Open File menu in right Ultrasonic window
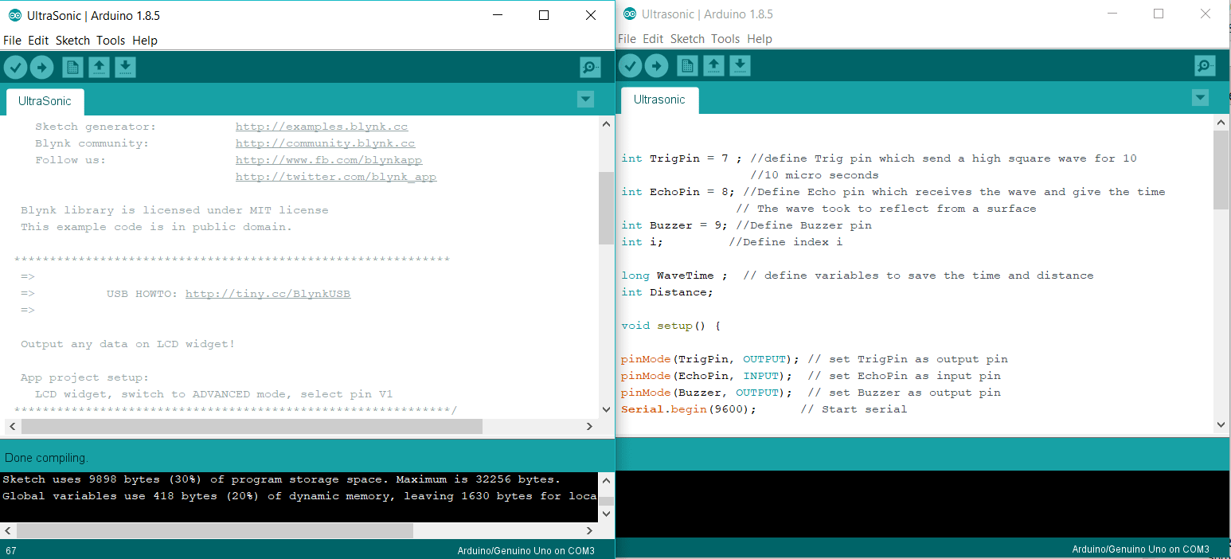Viewport: 1231px width, 559px height. point(627,39)
